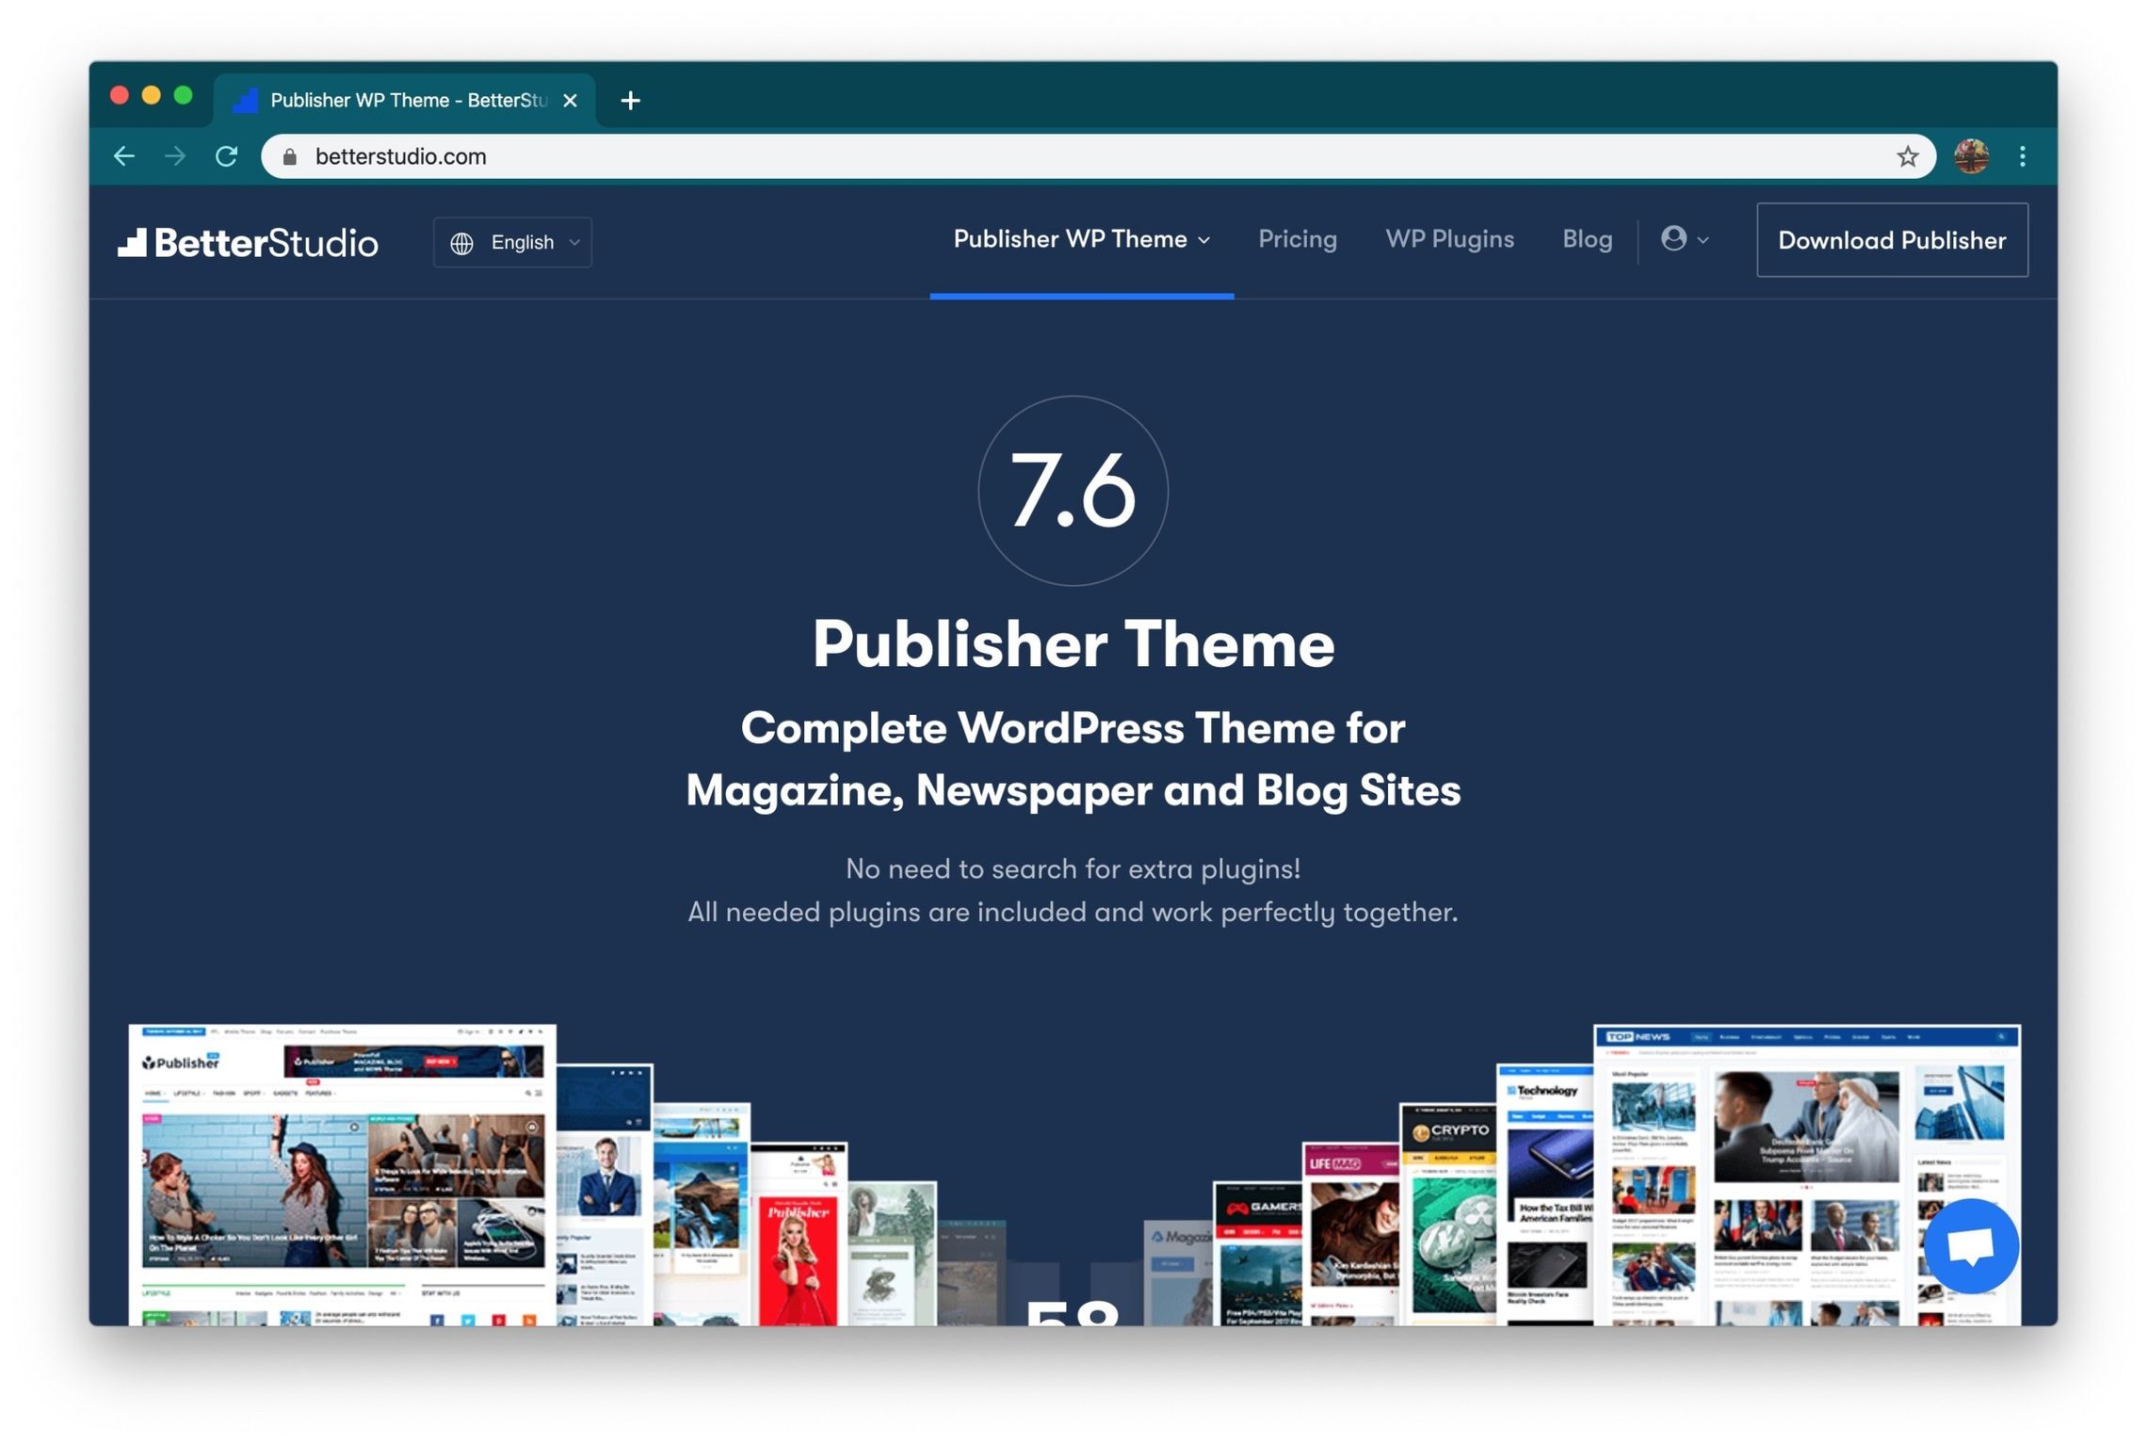The height and width of the screenshot is (1444, 2147).
Task: Reload the page with the refresh icon
Action: (x=226, y=156)
